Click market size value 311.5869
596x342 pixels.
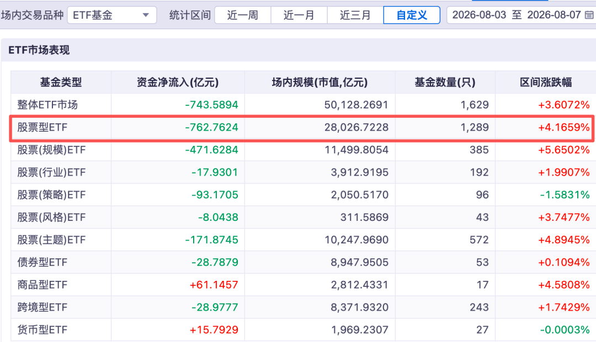pyautogui.click(x=364, y=217)
